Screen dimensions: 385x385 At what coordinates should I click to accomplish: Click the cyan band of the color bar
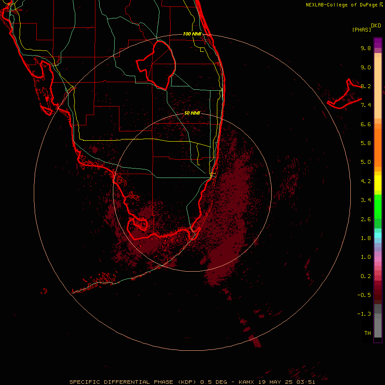click(x=378, y=235)
